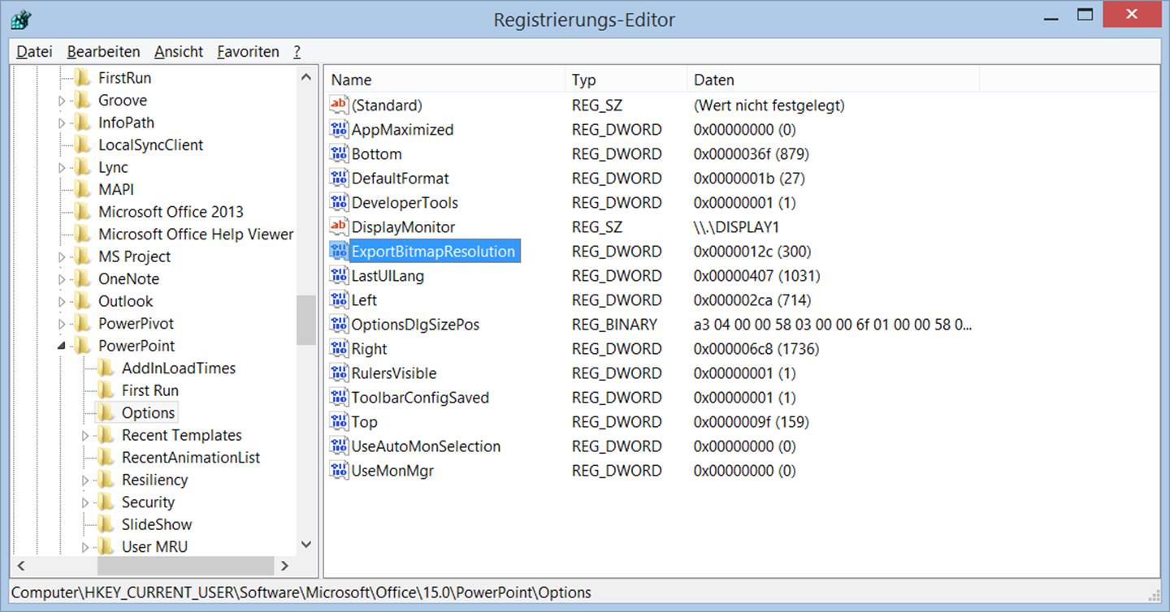Select the Microsoft Office Help Viewer key
The height and width of the screenshot is (612, 1170).
click(x=196, y=234)
